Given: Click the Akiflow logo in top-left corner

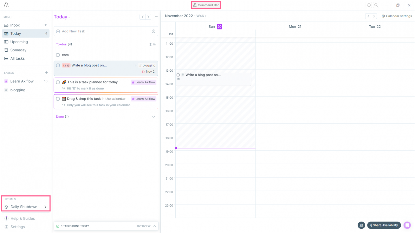Looking at the screenshot, I should (x=6, y=5).
